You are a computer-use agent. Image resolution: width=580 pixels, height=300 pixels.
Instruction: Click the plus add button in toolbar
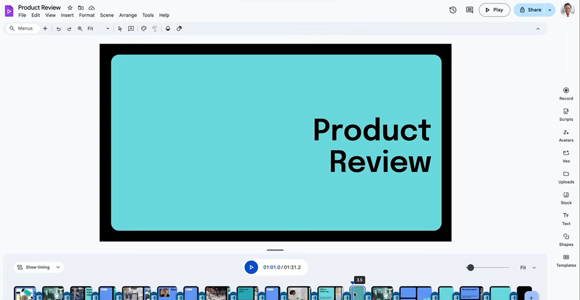pyautogui.click(x=45, y=29)
